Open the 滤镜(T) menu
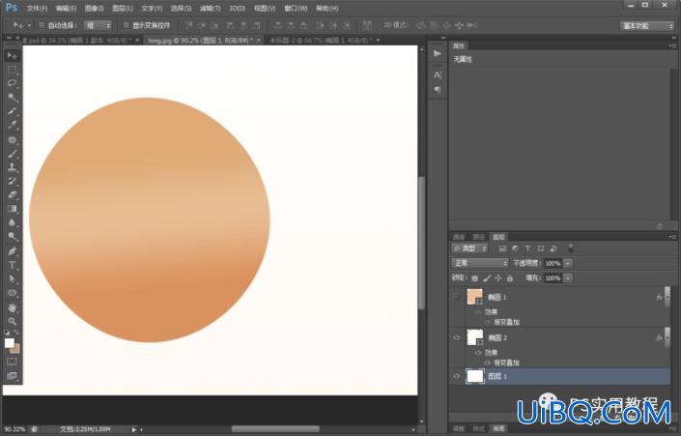 (x=211, y=9)
